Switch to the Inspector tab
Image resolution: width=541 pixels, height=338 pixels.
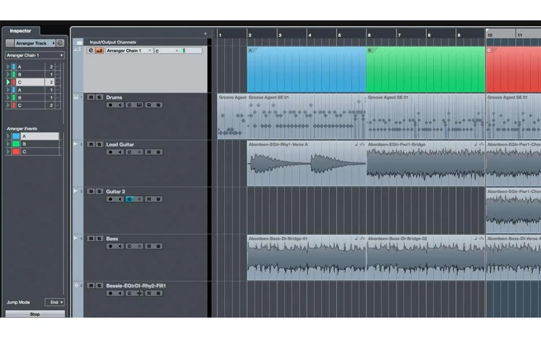pos(20,31)
